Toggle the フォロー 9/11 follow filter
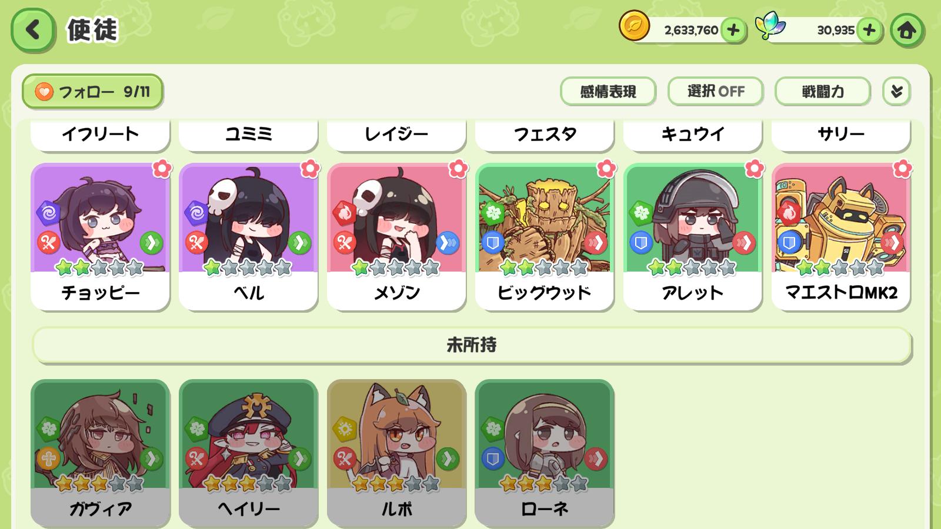Screen dimensions: 941x529 [x=92, y=92]
